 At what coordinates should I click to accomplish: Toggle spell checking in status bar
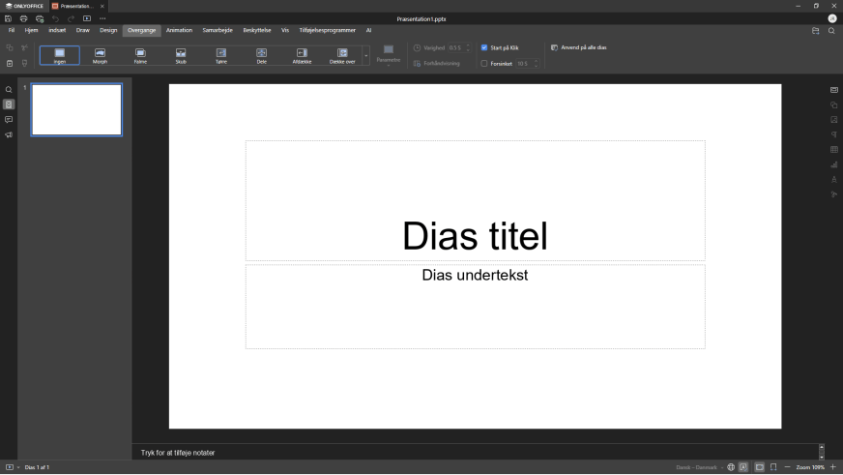coord(743,467)
